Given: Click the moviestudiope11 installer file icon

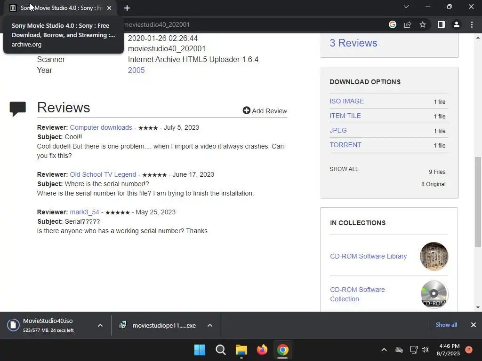Looking at the screenshot, I should (122, 325).
